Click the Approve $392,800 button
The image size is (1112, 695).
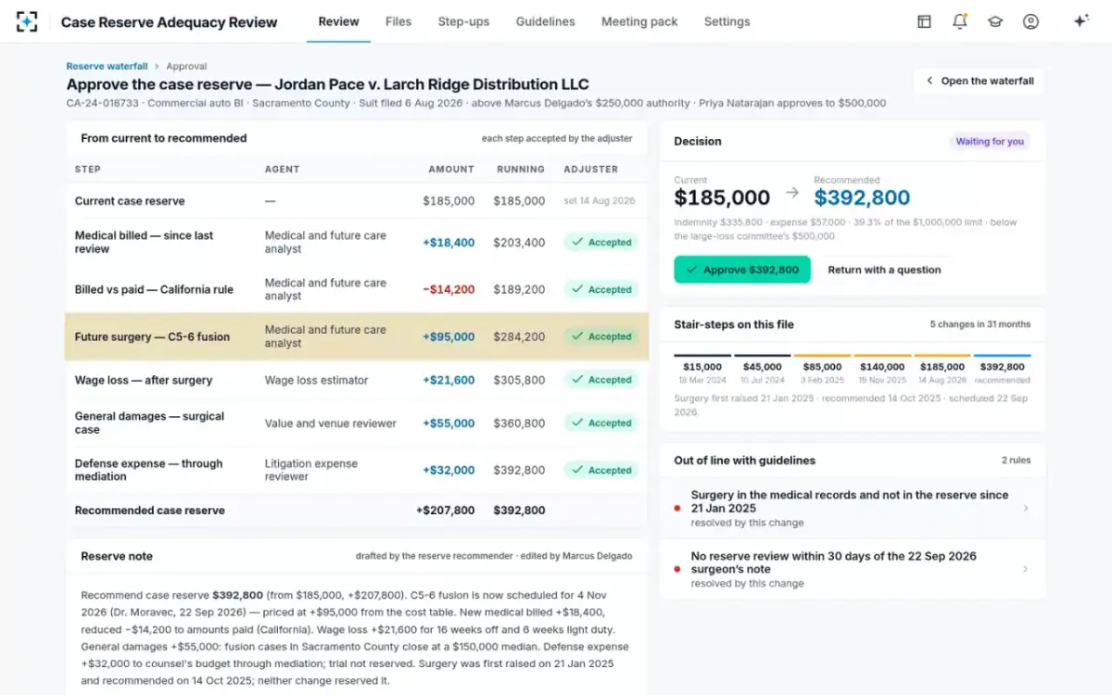click(742, 270)
